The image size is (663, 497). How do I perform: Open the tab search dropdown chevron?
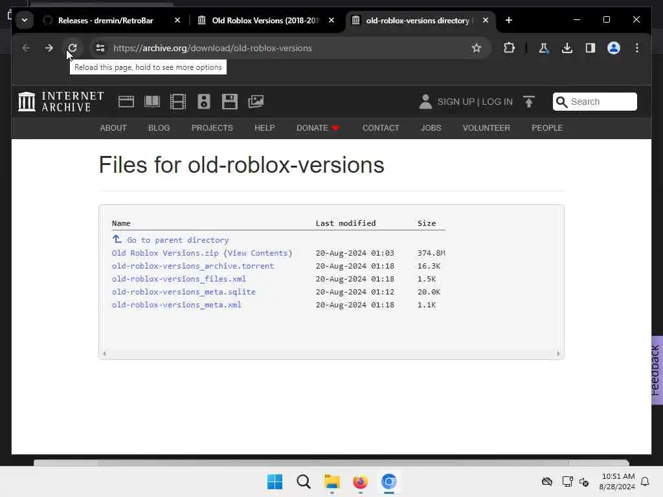click(x=25, y=20)
